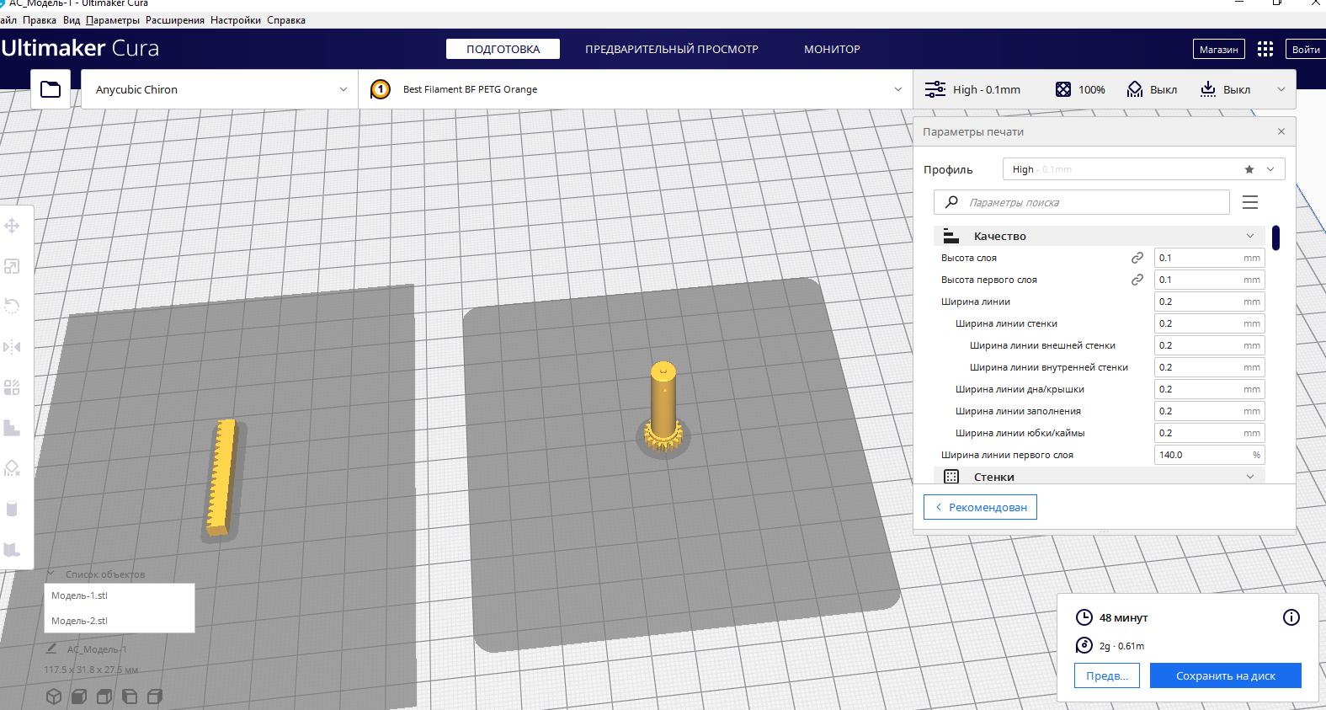The height and width of the screenshot is (710, 1326).
Task: Click the extruder 1 material icon
Action: click(x=380, y=89)
